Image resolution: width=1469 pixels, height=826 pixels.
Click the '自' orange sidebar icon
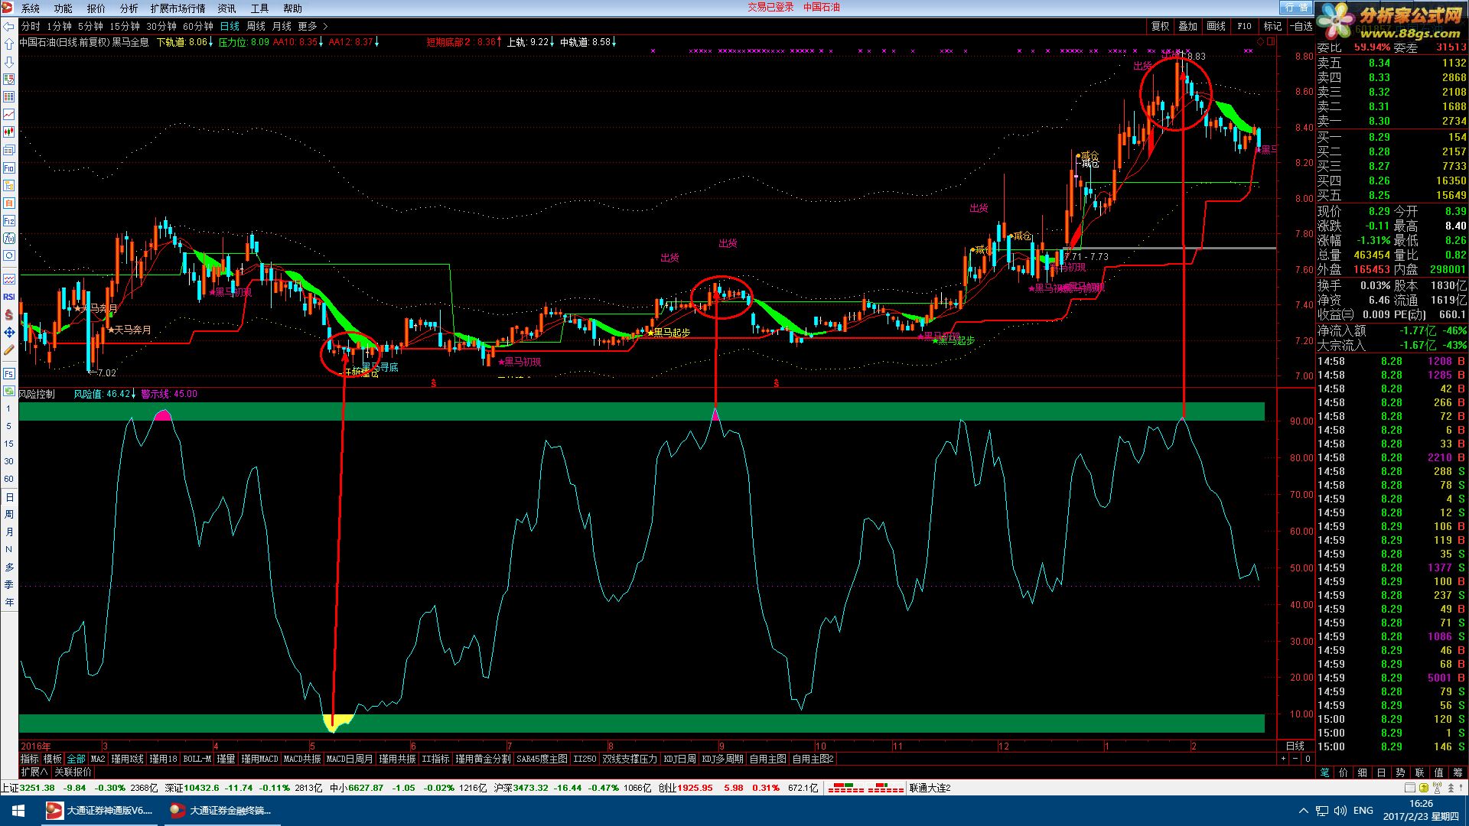[9, 203]
